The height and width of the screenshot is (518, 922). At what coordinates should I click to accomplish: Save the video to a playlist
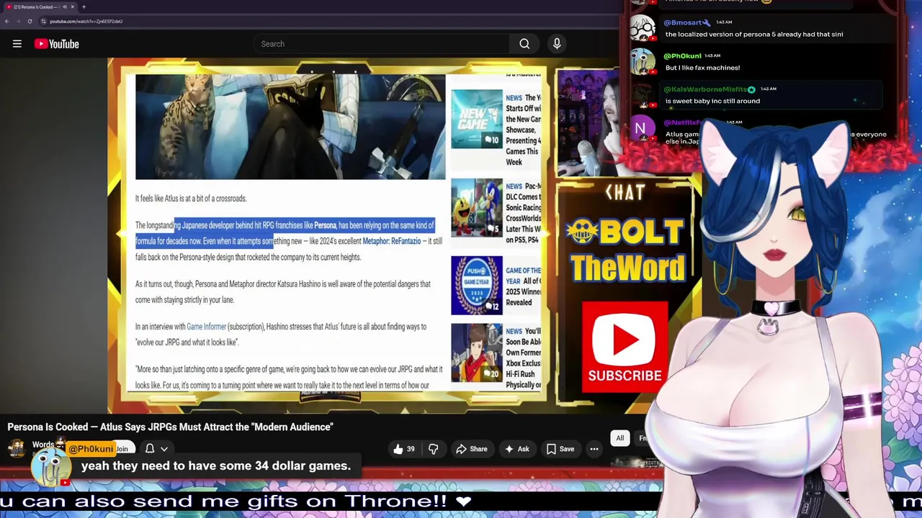560,449
